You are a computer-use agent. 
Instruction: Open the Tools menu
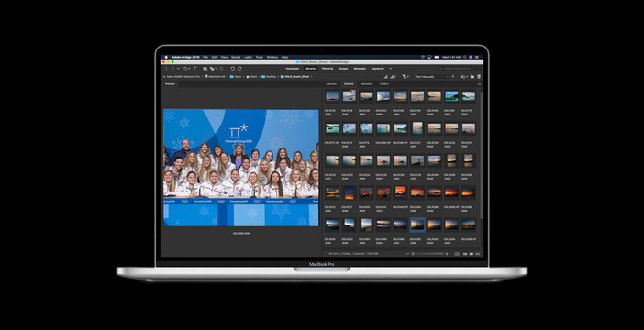pyautogui.click(x=260, y=57)
